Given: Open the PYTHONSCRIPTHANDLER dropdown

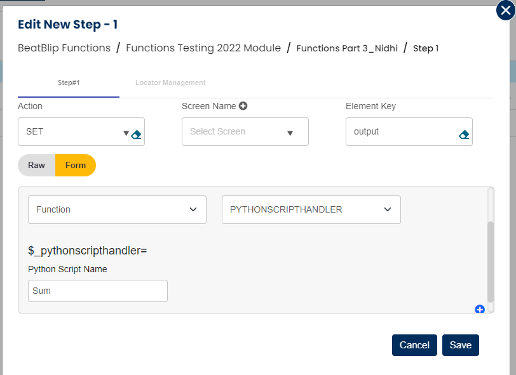Looking at the screenshot, I should (x=311, y=209).
